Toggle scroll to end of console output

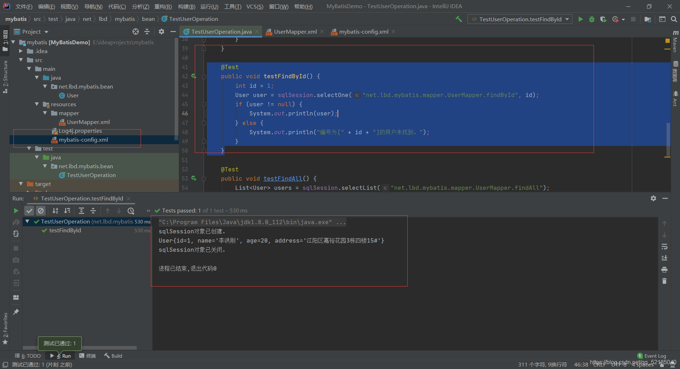pos(664,258)
